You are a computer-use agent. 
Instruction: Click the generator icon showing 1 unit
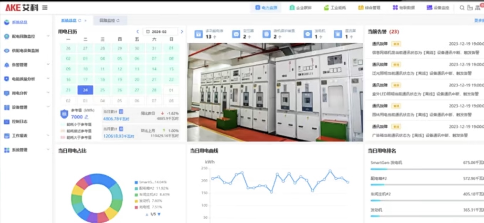coord(308,34)
